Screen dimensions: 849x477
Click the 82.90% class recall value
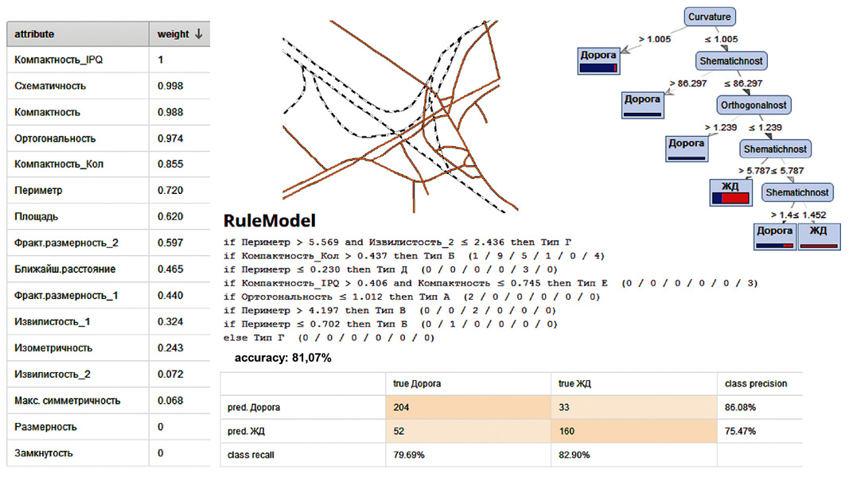coord(574,455)
